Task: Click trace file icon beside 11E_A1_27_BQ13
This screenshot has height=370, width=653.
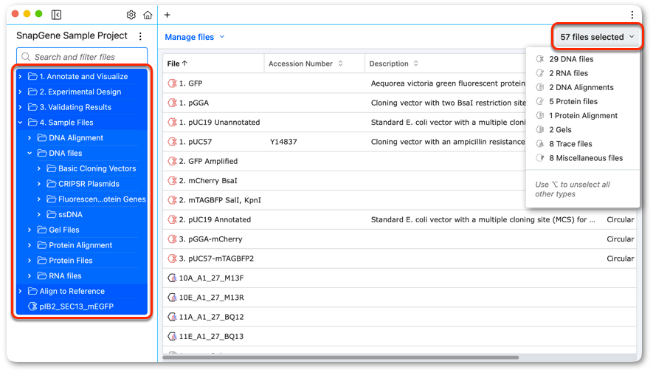Action: pyautogui.click(x=172, y=336)
